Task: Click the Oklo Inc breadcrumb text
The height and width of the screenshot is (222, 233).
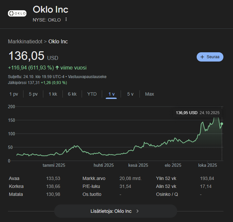Action: [58, 41]
